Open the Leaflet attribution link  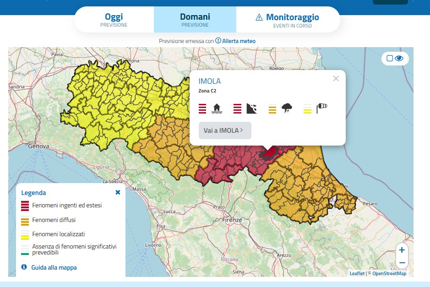pyautogui.click(x=357, y=273)
